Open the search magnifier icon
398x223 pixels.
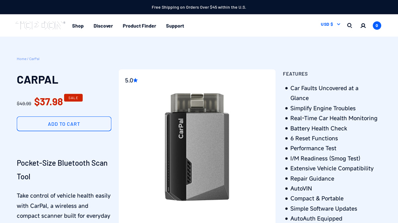(349, 25)
